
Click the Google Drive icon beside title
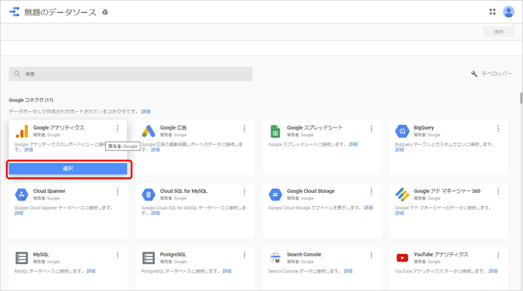tap(105, 12)
